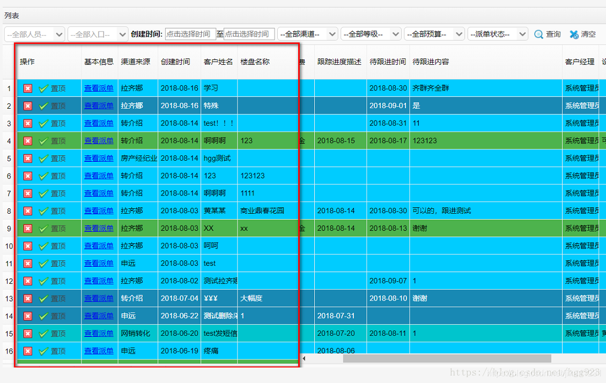The image size is (606, 383).
Task: Click the green checkmark icon in row 9
Action: [43, 229]
